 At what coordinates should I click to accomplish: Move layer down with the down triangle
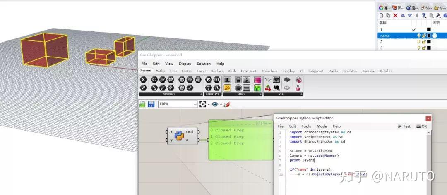click(x=410, y=15)
